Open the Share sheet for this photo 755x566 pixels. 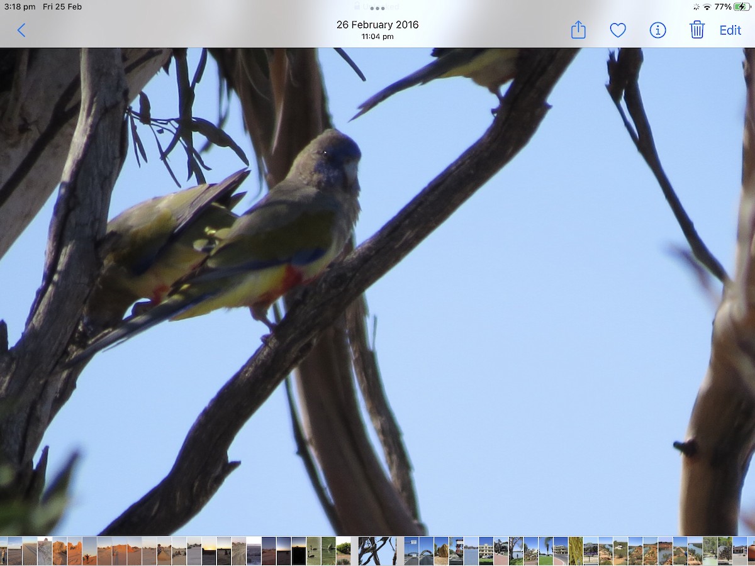click(578, 30)
